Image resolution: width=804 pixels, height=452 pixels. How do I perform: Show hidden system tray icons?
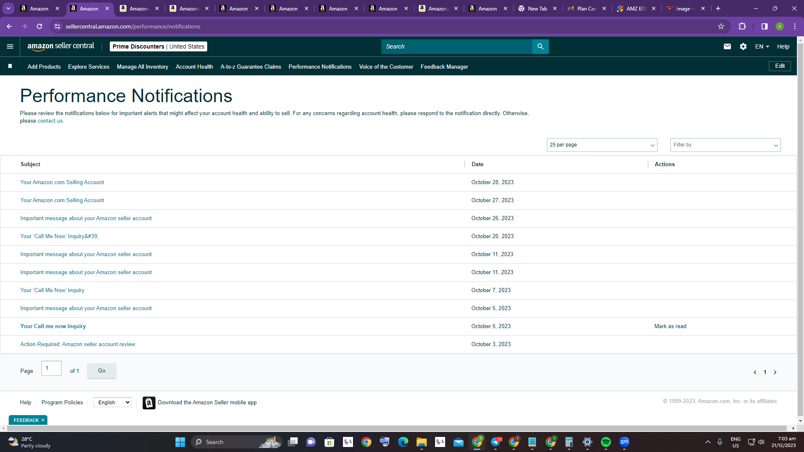click(x=708, y=442)
